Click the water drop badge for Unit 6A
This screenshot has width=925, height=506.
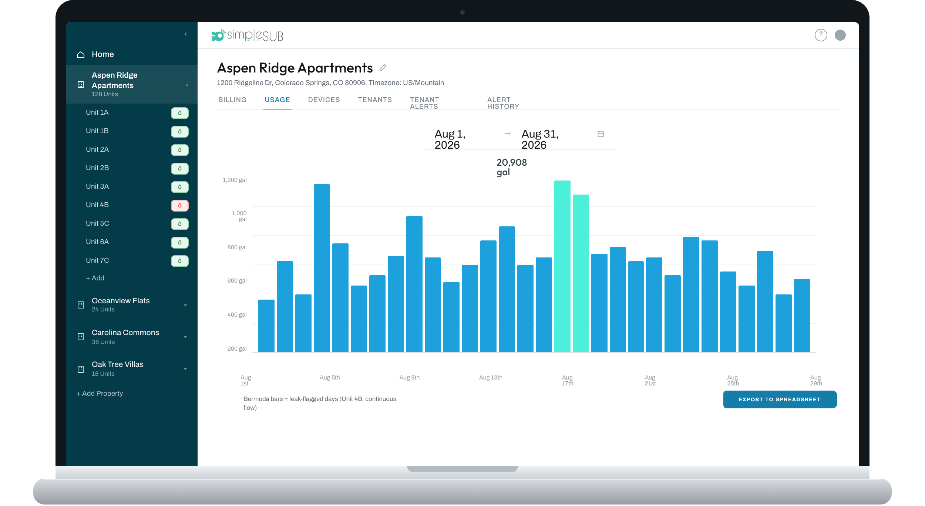[180, 242]
